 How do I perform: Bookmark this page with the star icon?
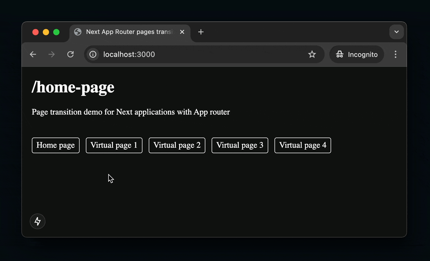coord(312,54)
